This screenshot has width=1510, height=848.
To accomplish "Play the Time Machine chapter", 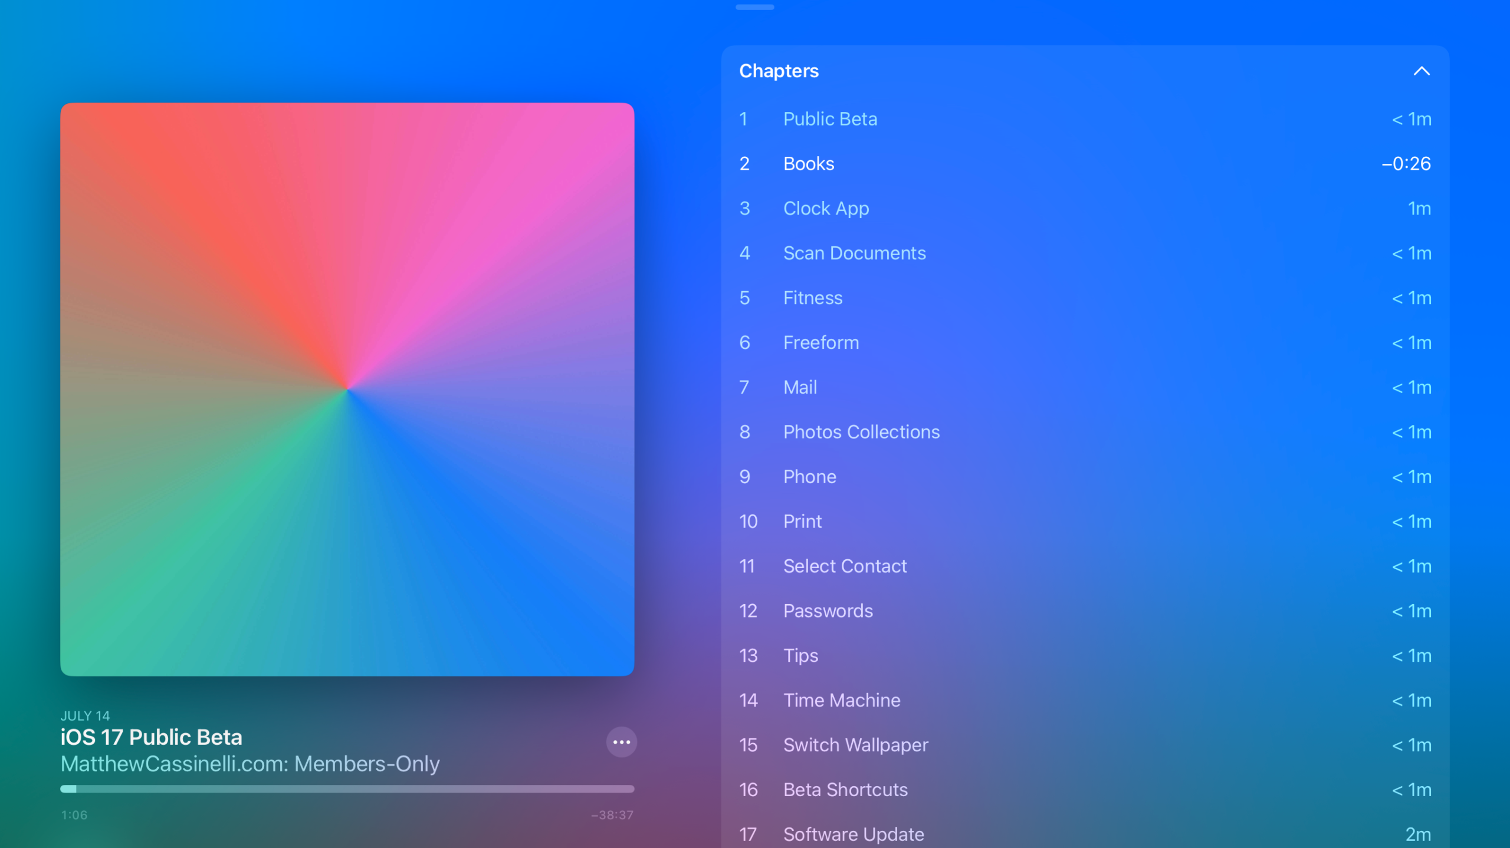I will (1085, 701).
